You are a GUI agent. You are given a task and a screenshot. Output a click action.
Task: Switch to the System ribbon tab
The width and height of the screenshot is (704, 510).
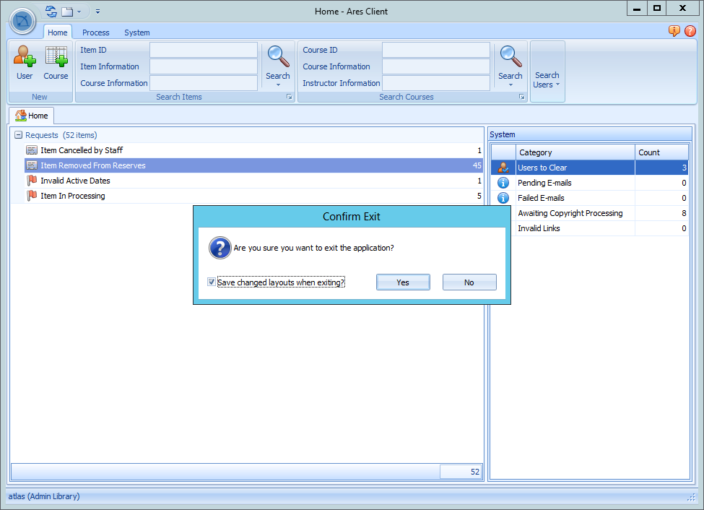click(x=136, y=33)
